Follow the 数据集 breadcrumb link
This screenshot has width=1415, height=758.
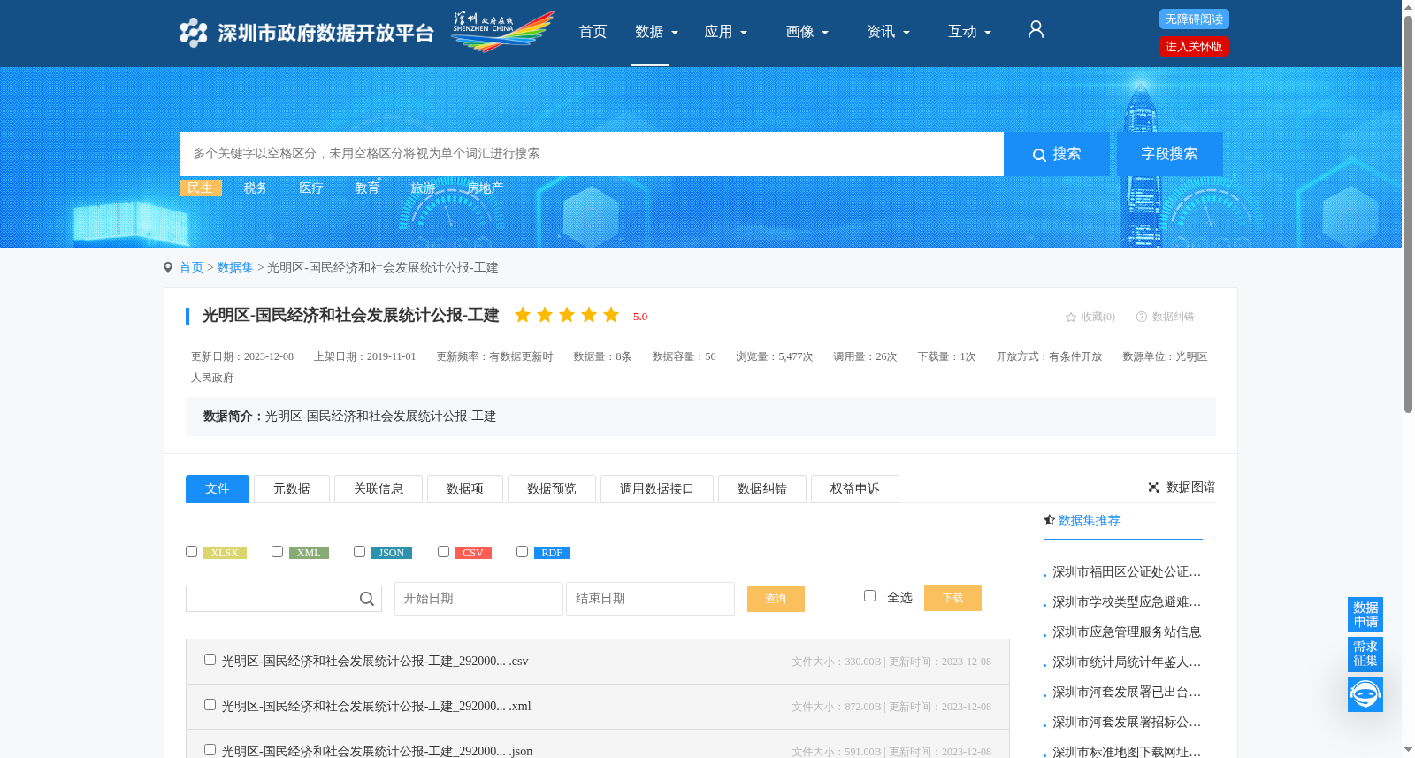tap(235, 267)
